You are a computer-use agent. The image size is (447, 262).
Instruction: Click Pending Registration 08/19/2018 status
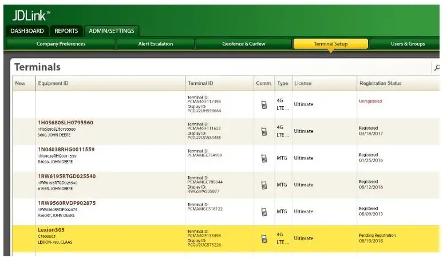[377, 238]
